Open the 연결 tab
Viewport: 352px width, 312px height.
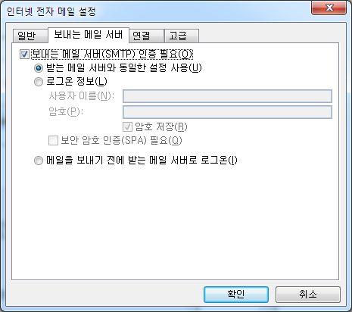146,36
